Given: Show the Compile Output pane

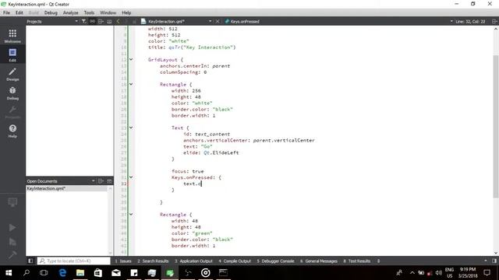Looking at the screenshot, I should tap(235, 261).
